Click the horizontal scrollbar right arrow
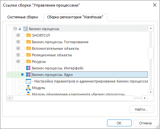 [145, 98]
